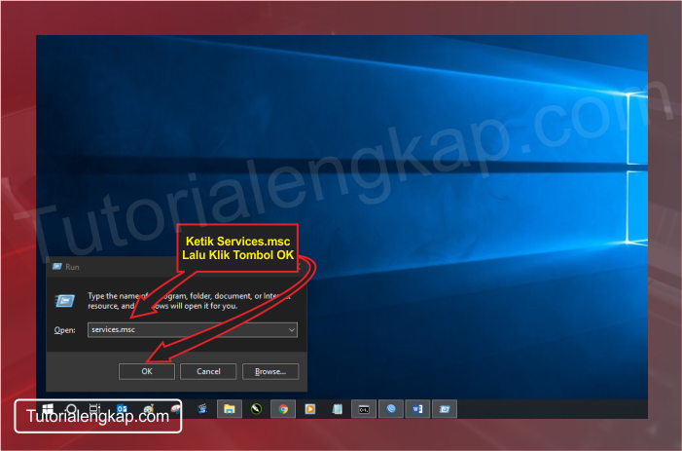Open the media player taskbar icon
Screen dimensions: 682x451
(310, 409)
